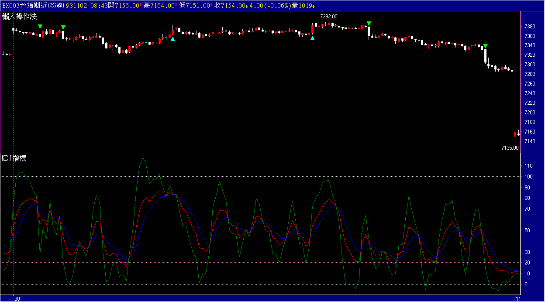545x302 pixels.
Task: Select the 懶人操作法 panel title
Action: tap(19, 16)
